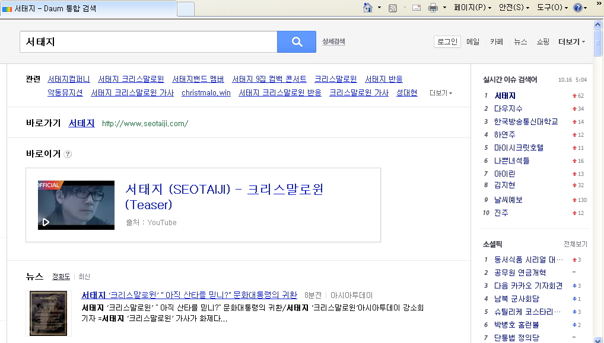Click related search 악동뮤지션
This screenshot has width=604, height=343.
tap(65, 93)
